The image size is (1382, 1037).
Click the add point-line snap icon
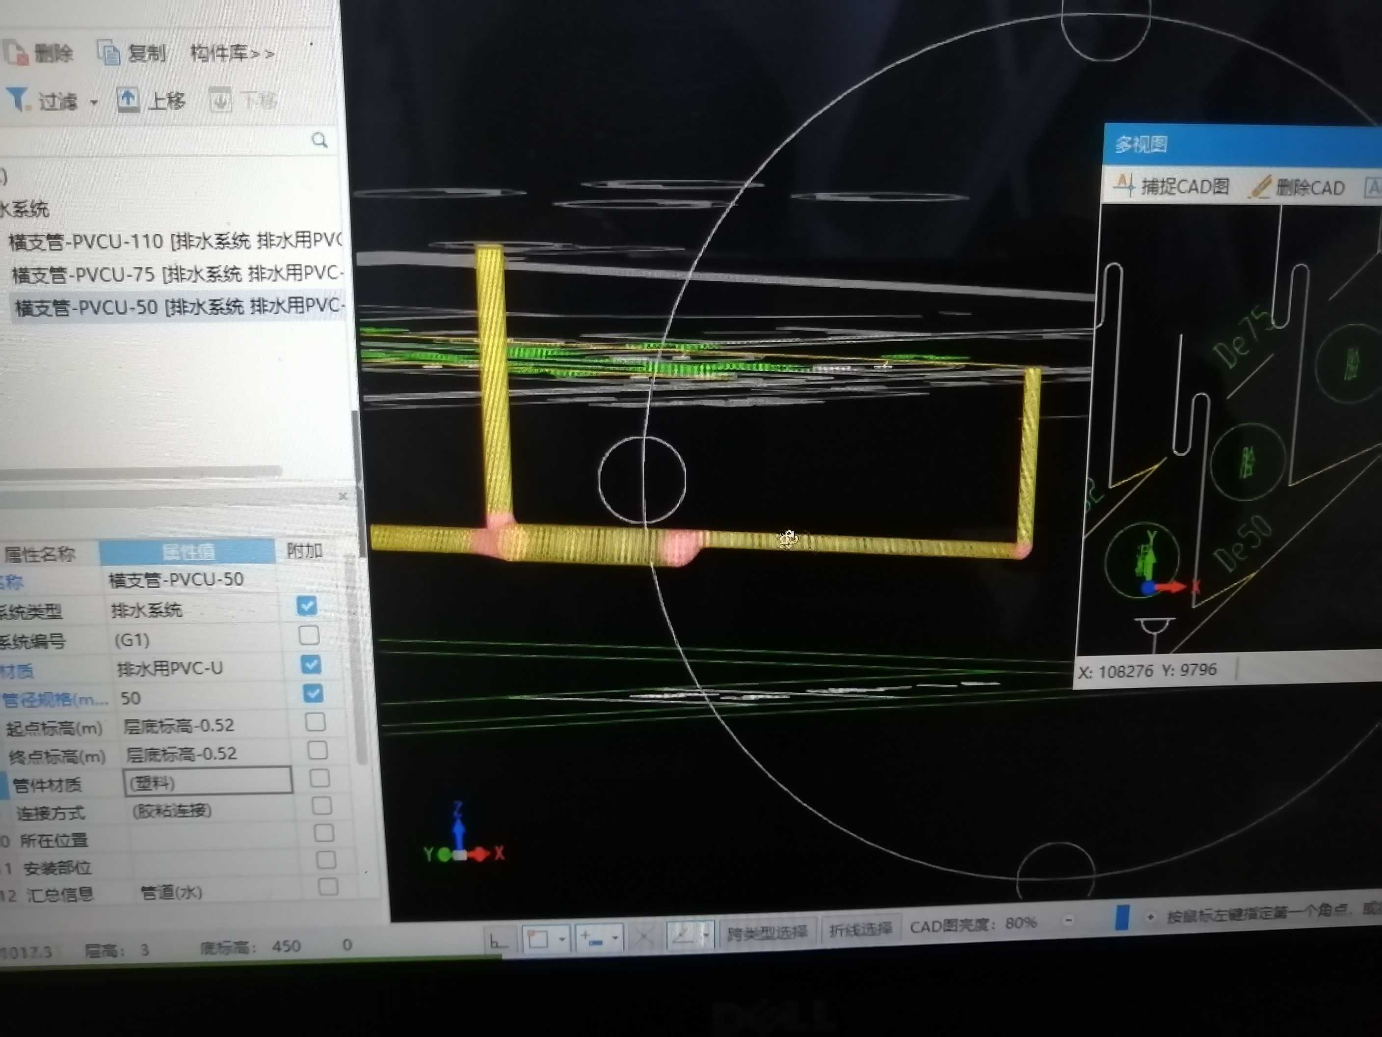[592, 938]
